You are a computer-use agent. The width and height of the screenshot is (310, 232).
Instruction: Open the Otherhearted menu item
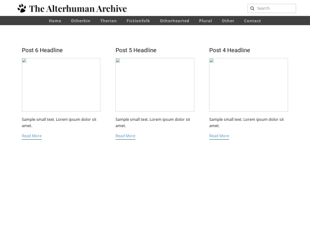[175, 21]
